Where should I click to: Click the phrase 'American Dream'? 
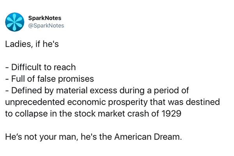[148, 137]
